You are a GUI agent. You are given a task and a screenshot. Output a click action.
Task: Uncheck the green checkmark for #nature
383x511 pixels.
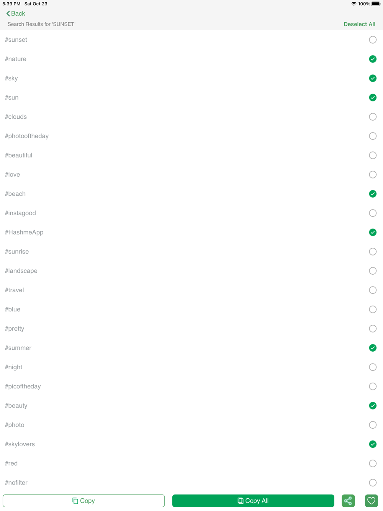[373, 59]
